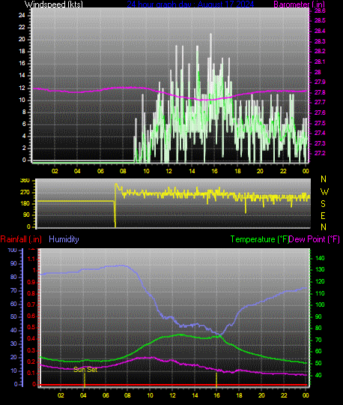Screen dimensions: 343x405
Task: Click the wind direction label 'E'
Action: (x=323, y=216)
